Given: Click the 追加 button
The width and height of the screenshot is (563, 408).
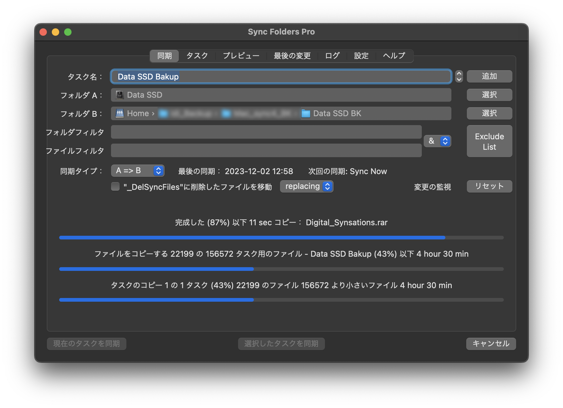Looking at the screenshot, I should point(489,76).
